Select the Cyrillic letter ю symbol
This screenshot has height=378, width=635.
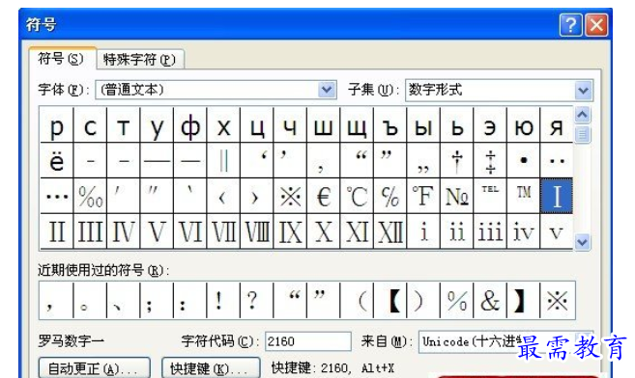coord(524,125)
